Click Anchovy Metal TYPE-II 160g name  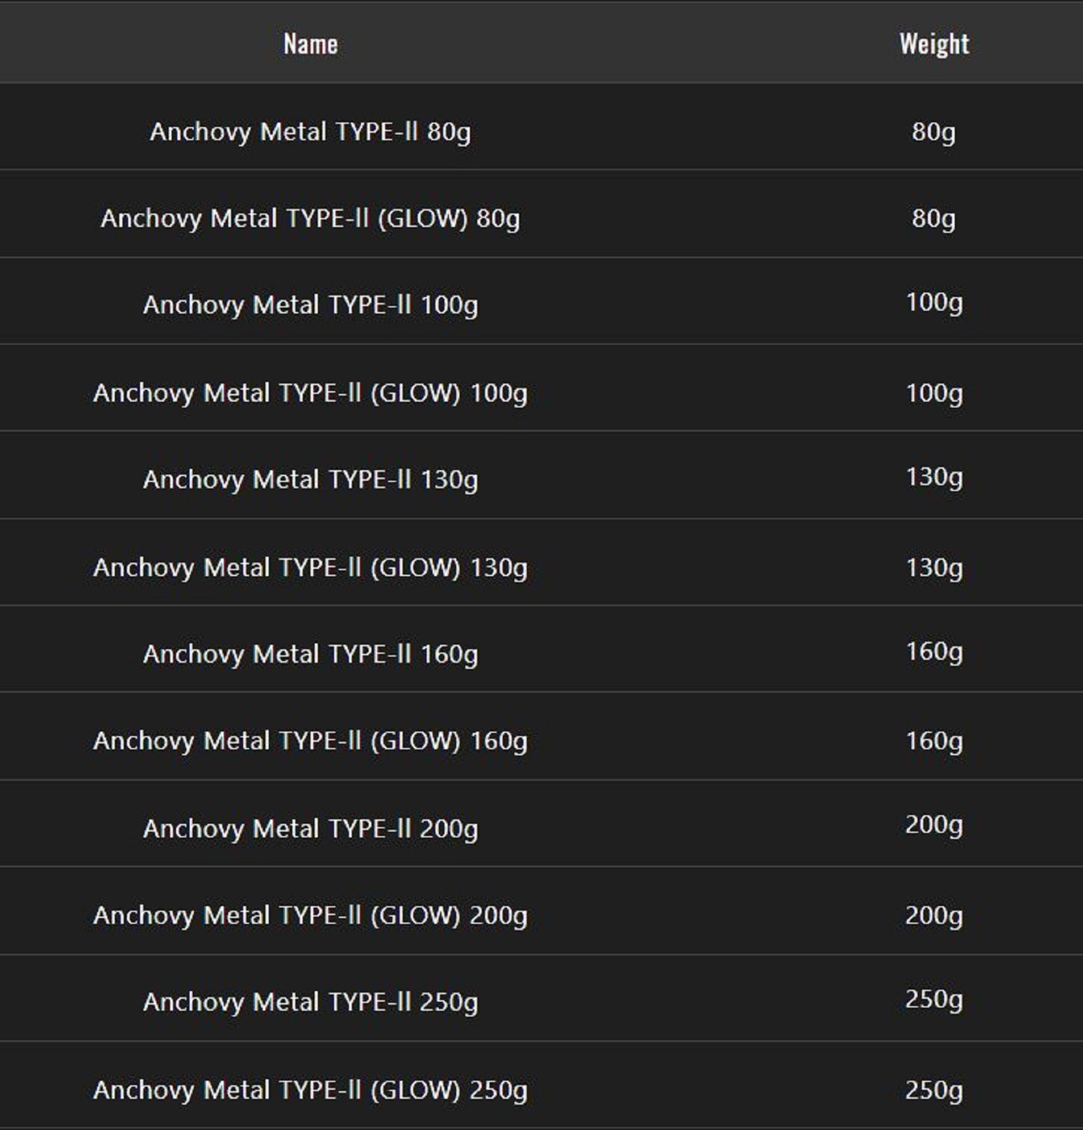[x=311, y=654]
